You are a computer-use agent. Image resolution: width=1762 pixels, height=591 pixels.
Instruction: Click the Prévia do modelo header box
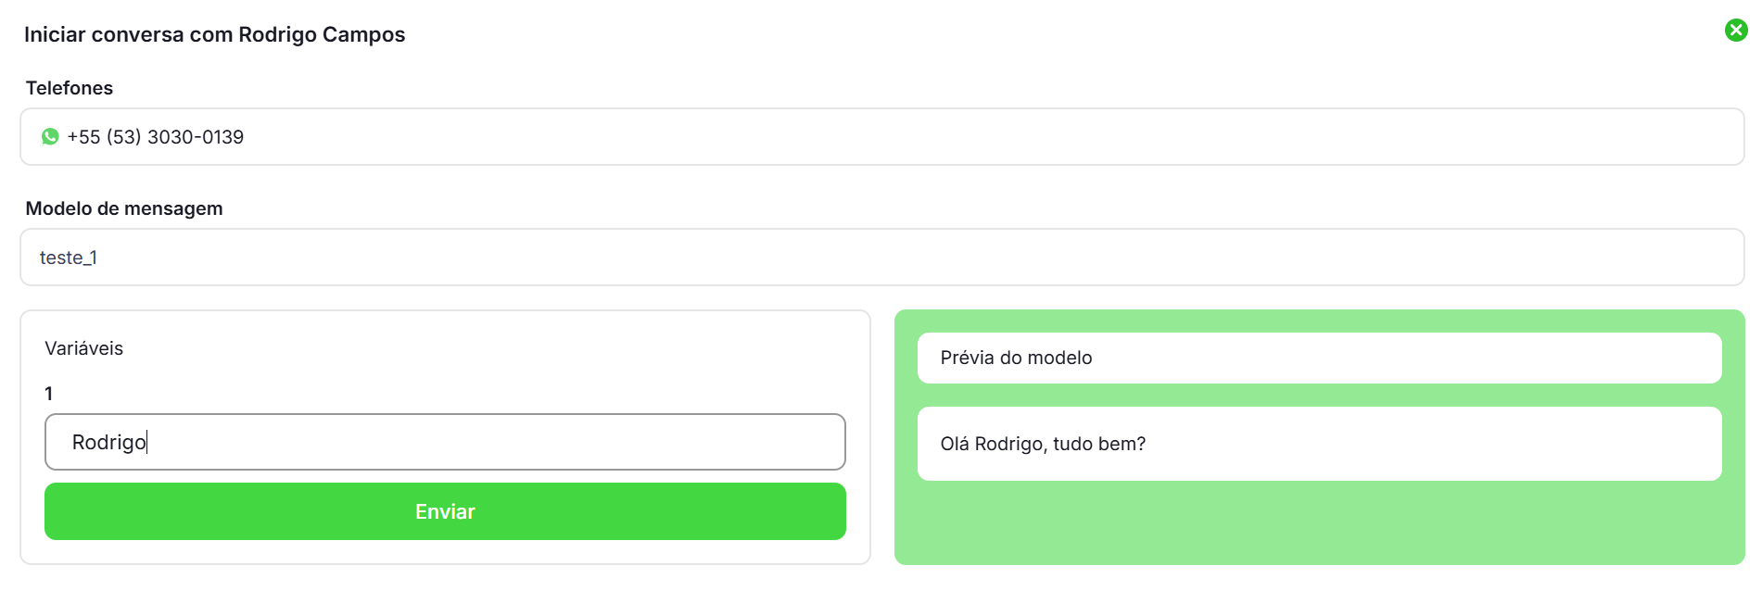pyautogui.click(x=1318, y=358)
